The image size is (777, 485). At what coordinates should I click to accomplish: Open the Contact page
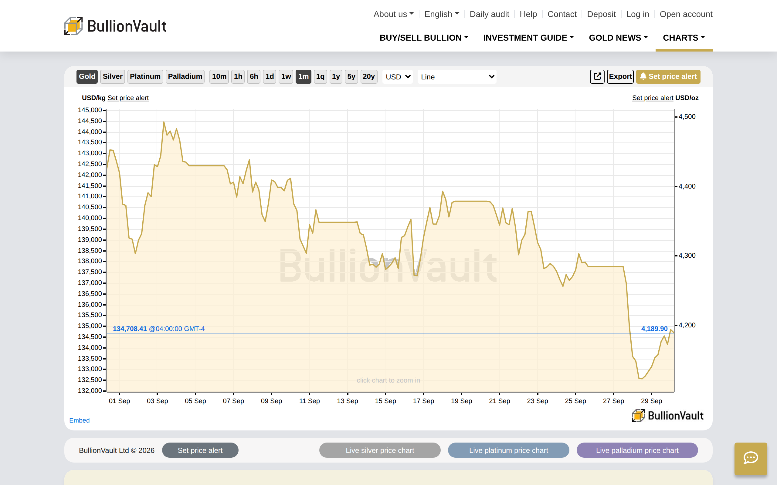(x=562, y=14)
